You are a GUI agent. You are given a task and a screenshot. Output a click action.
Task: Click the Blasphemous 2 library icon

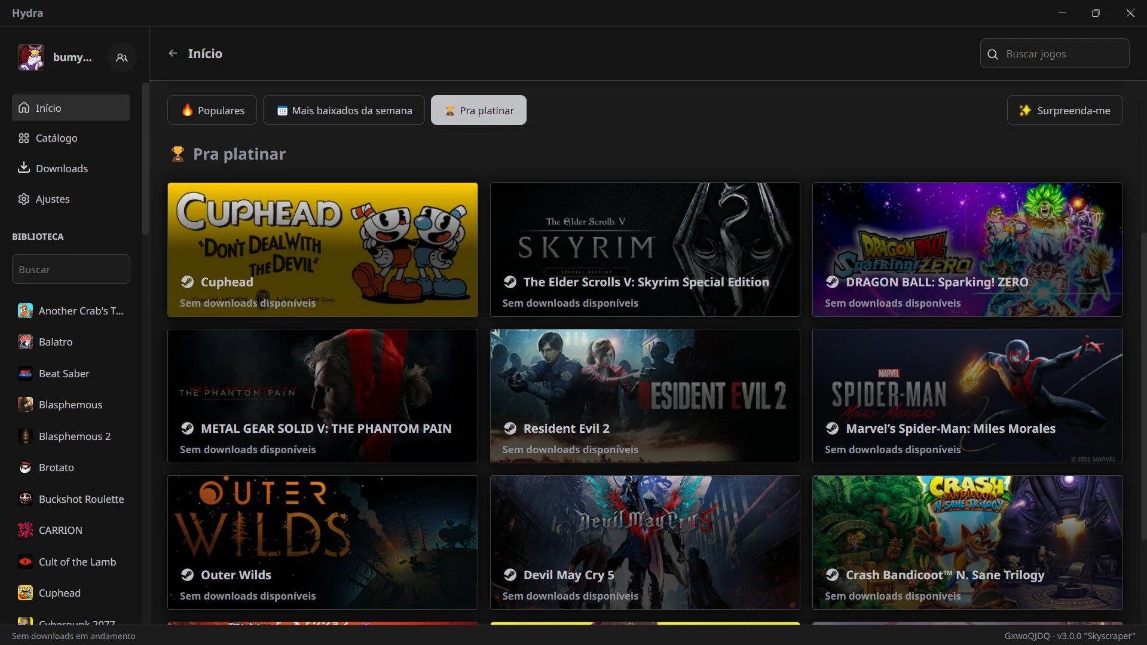pos(25,436)
